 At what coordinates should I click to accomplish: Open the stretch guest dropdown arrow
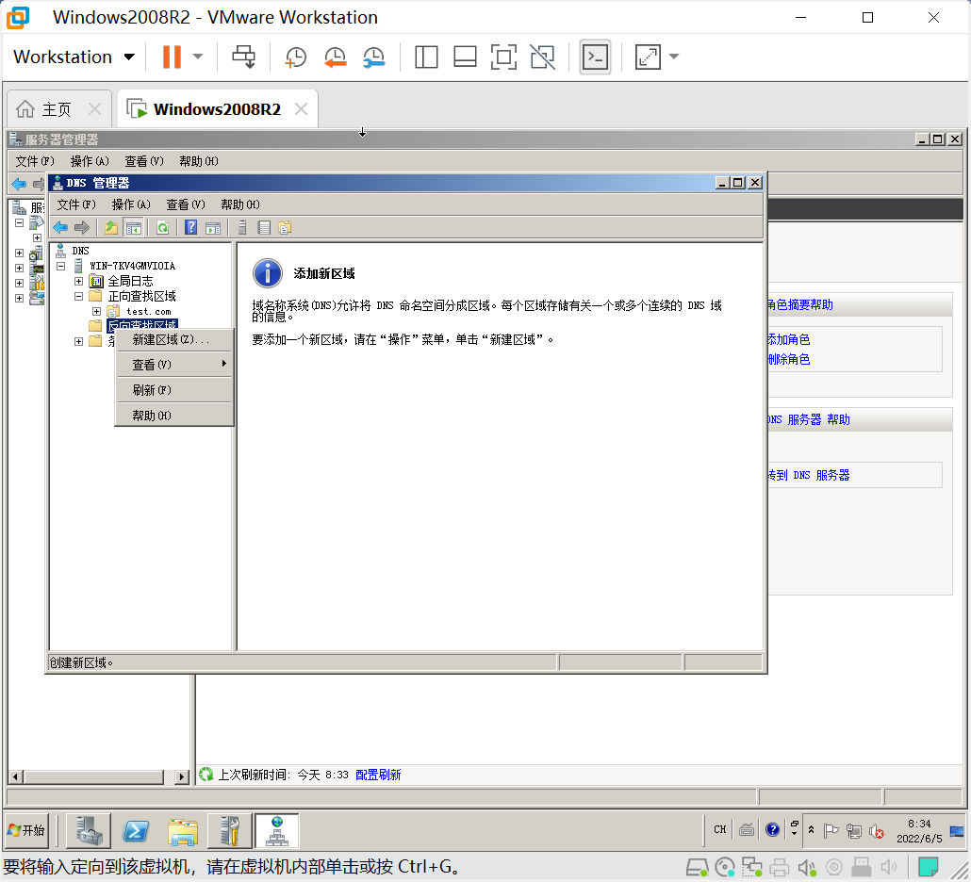point(674,57)
